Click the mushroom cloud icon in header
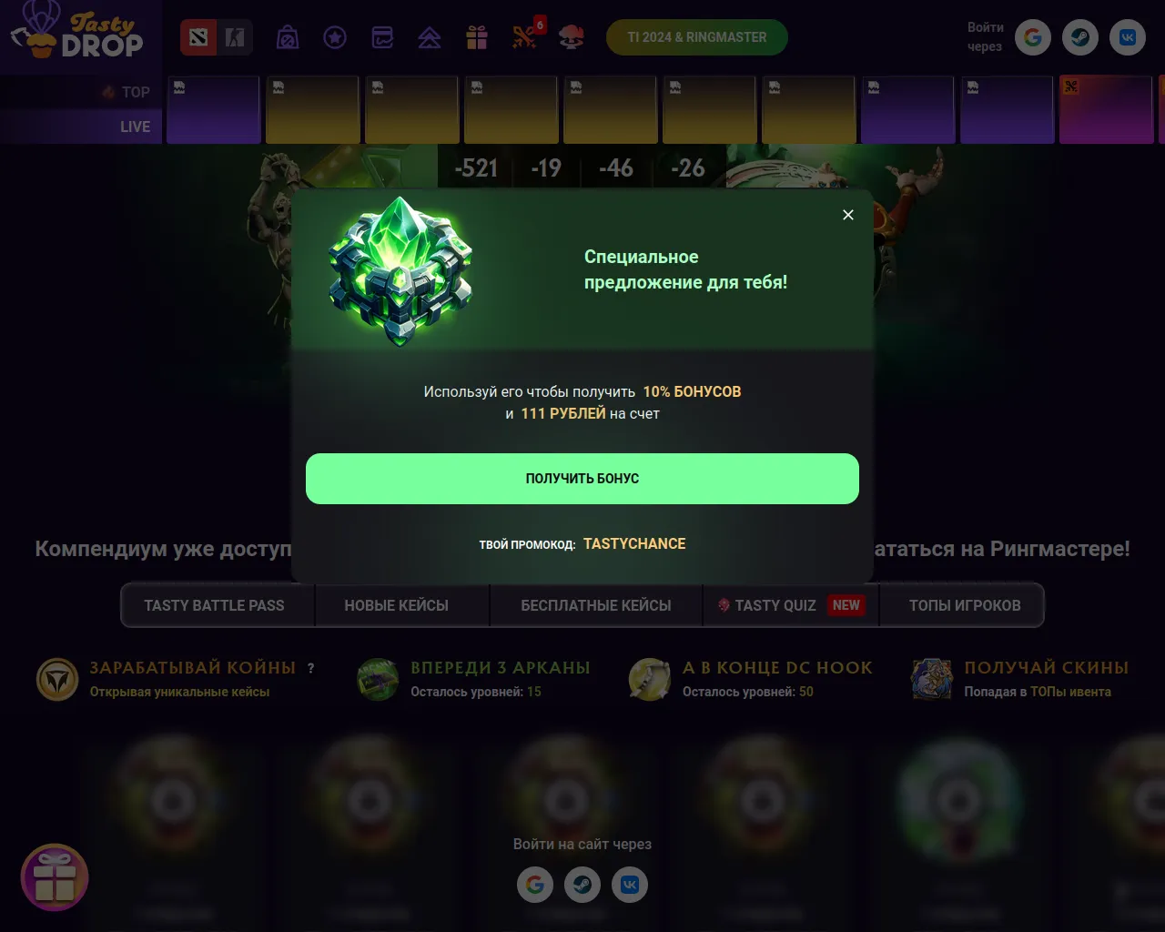1165x932 pixels. [x=572, y=37]
